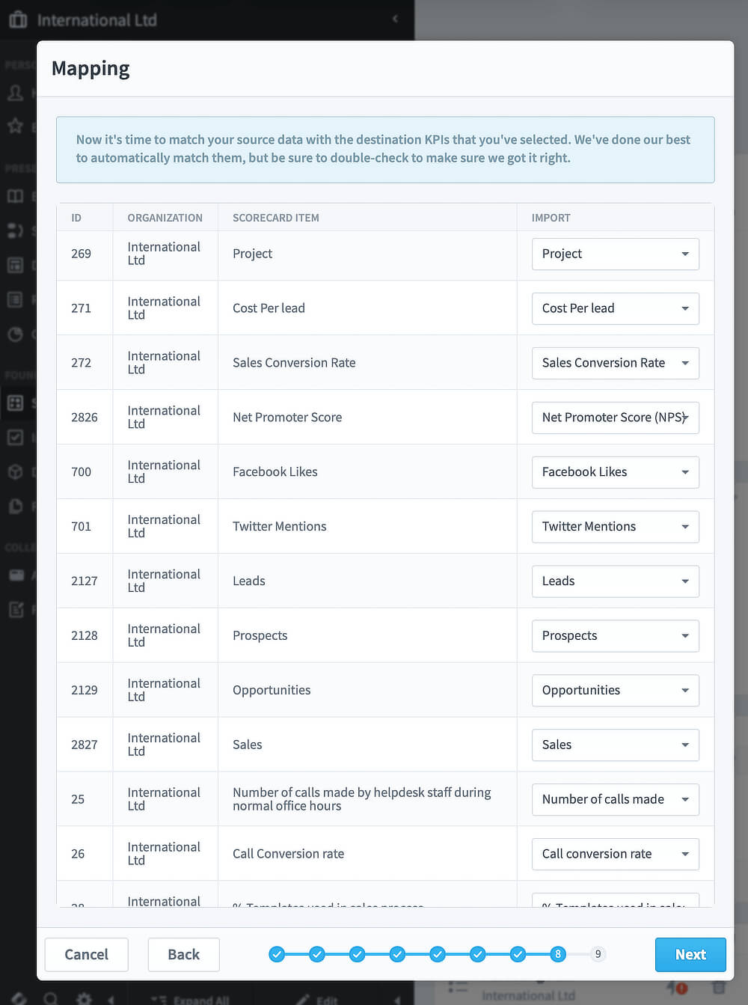748x1005 pixels.
Task: Click the briefcase icon beside International Ltd
Action: pos(18,19)
